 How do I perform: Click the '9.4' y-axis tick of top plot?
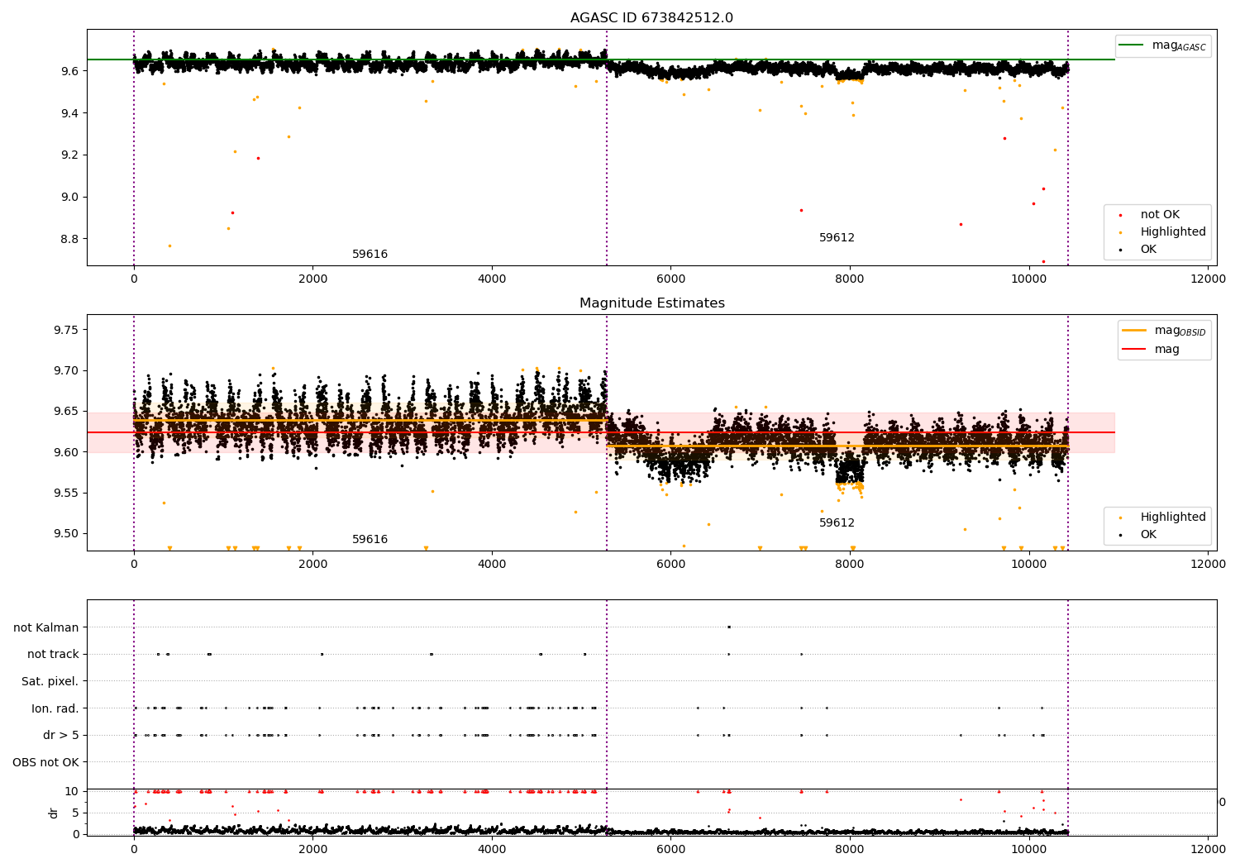pyautogui.click(x=70, y=113)
